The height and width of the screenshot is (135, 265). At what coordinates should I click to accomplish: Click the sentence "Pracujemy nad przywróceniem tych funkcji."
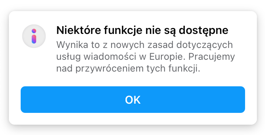click(145, 63)
